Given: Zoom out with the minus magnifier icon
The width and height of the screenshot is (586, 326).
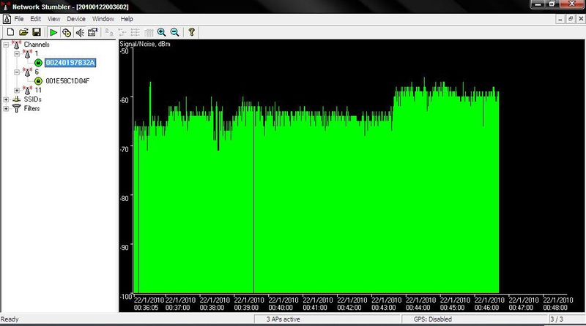Looking at the screenshot, I should coord(174,32).
